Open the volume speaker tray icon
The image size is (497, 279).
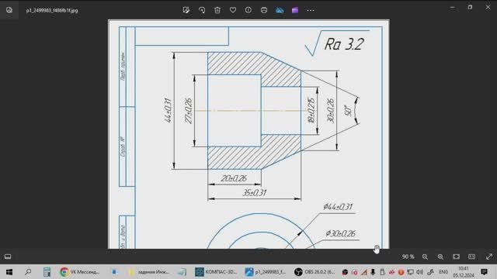tap(420, 272)
